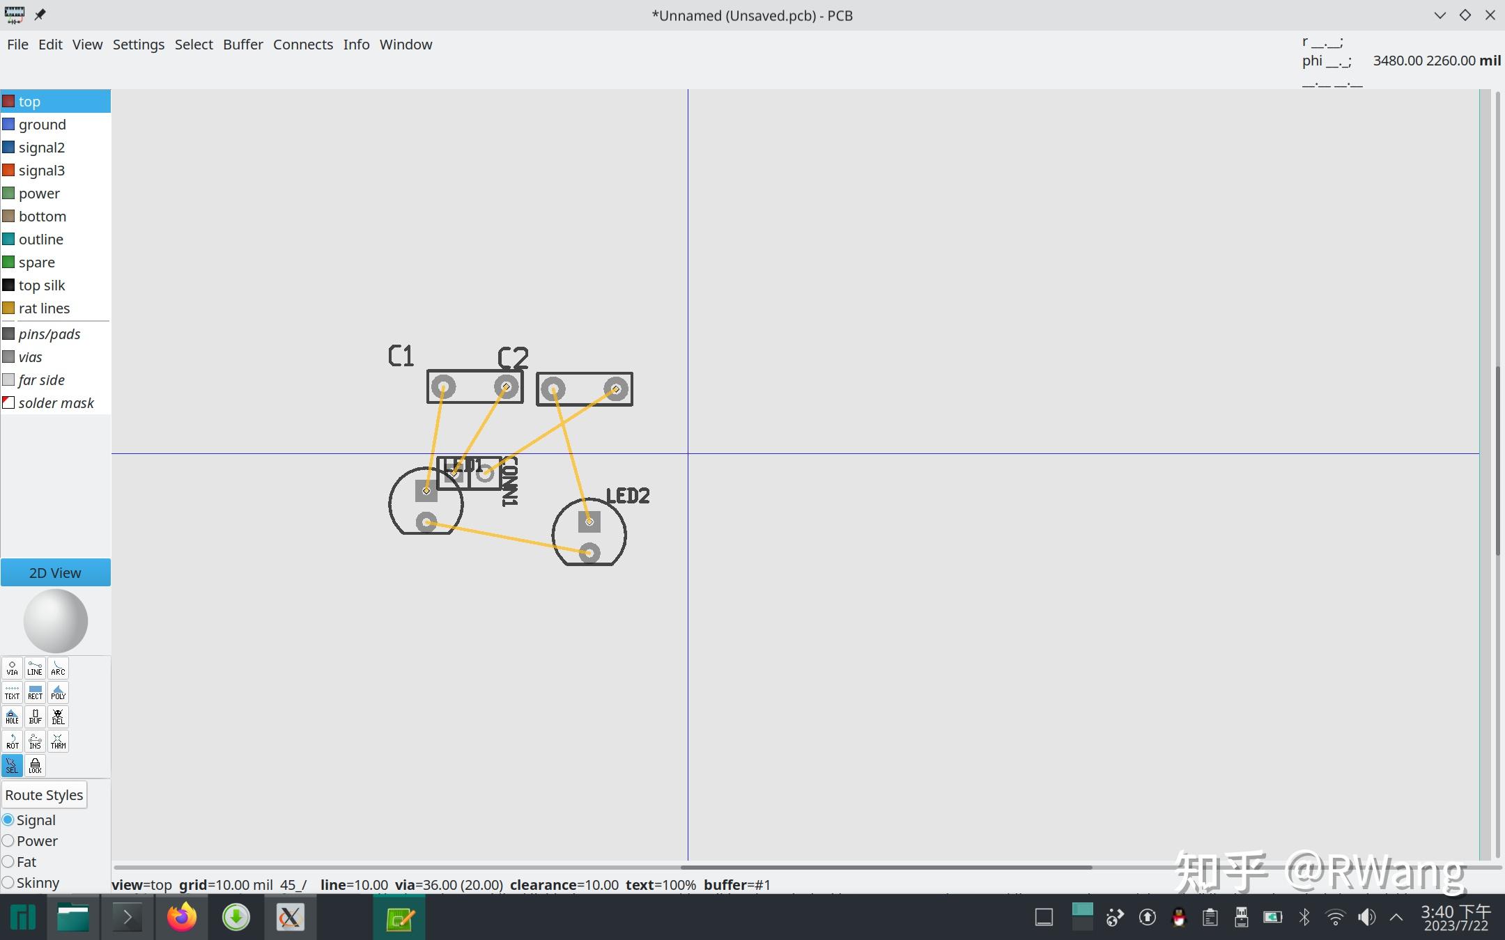Activate the ARC tool

coord(58,668)
